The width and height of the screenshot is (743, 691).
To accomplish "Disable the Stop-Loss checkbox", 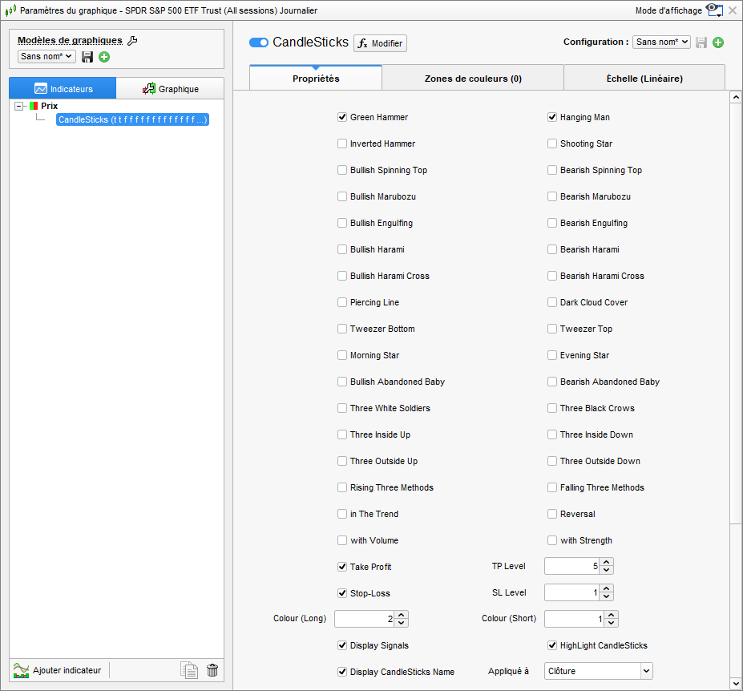I will 342,593.
